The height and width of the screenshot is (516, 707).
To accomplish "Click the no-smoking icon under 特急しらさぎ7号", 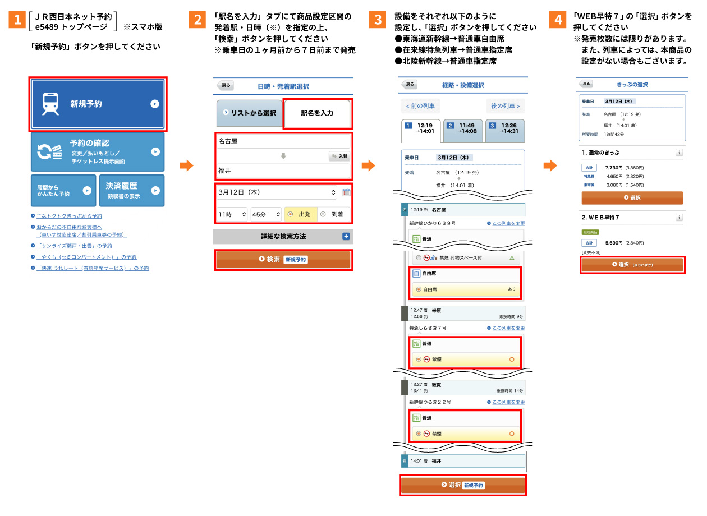I will tap(426, 359).
